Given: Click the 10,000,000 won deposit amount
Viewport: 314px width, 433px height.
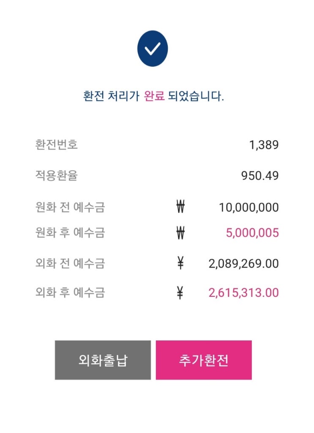Looking at the screenshot, I should [248, 208].
